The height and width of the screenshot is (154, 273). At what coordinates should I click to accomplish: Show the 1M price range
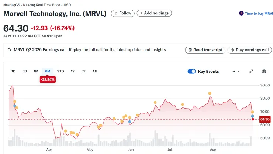pos(36,71)
